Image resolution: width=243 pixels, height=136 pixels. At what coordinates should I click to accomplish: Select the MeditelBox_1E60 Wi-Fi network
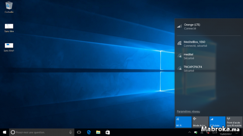(209, 44)
